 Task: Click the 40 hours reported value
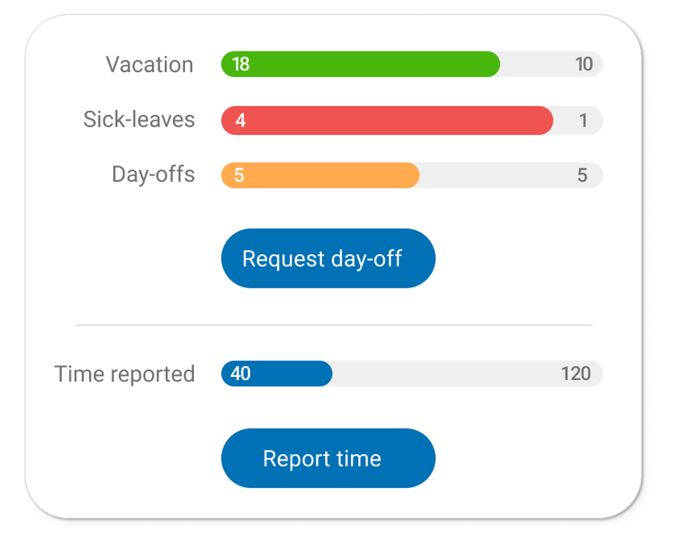click(x=240, y=374)
